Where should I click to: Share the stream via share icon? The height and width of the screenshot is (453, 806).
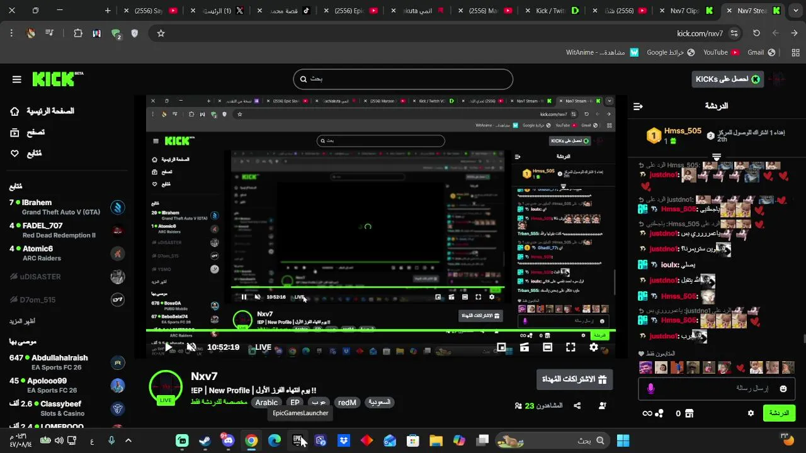pos(577,406)
